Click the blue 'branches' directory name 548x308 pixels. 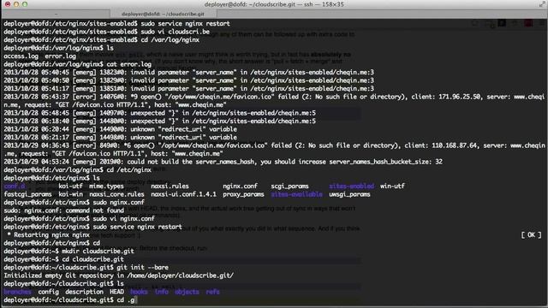coord(17,292)
